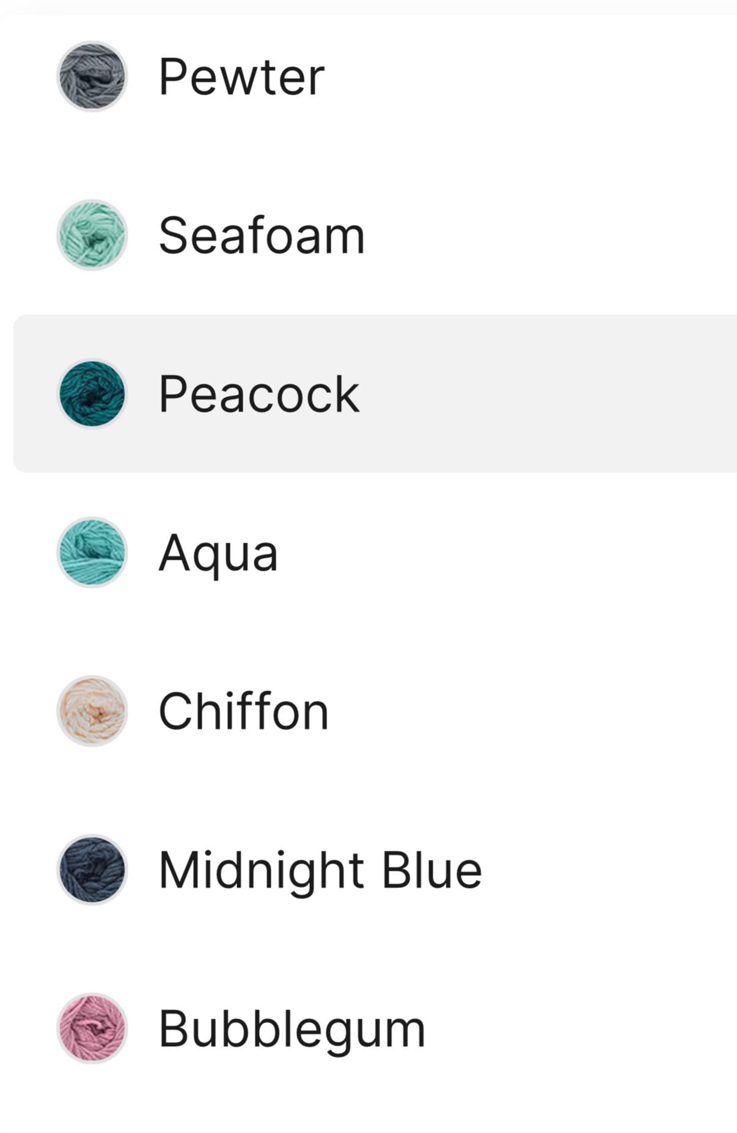Click the "Aqua" text label

pos(218,553)
